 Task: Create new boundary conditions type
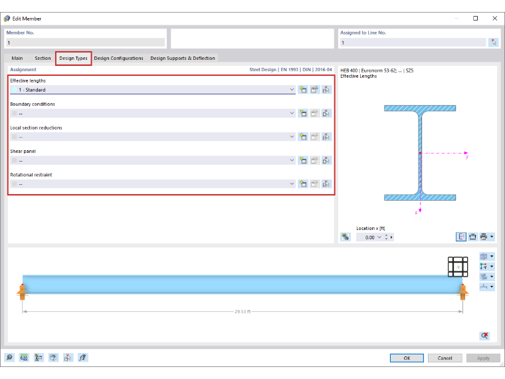pyautogui.click(x=303, y=113)
